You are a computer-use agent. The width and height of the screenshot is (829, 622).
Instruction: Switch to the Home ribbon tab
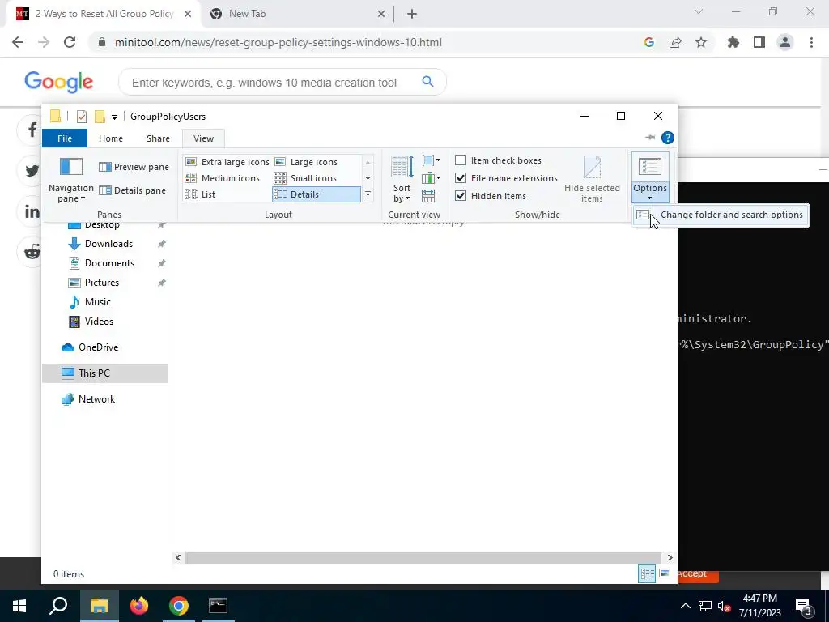[x=110, y=138]
